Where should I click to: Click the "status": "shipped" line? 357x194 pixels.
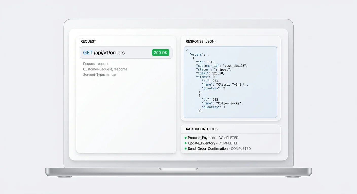(x=214, y=69)
